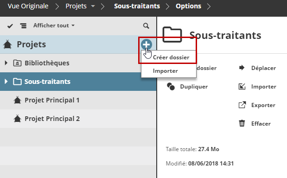The width and height of the screenshot is (287, 178).
Task: Click Importer in the options panel
Action: [263, 87]
